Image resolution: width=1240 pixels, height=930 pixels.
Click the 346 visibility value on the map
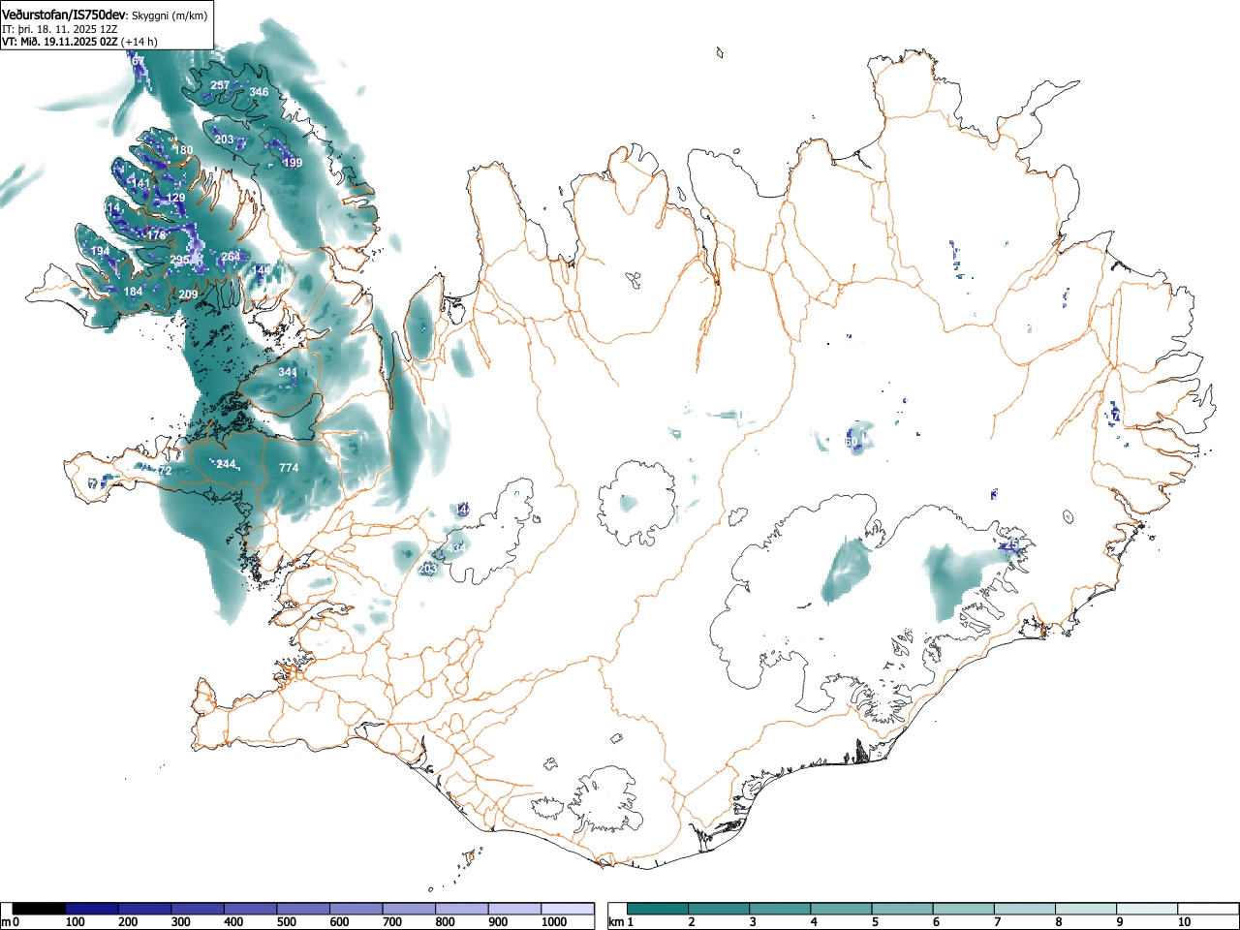click(x=259, y=92)
